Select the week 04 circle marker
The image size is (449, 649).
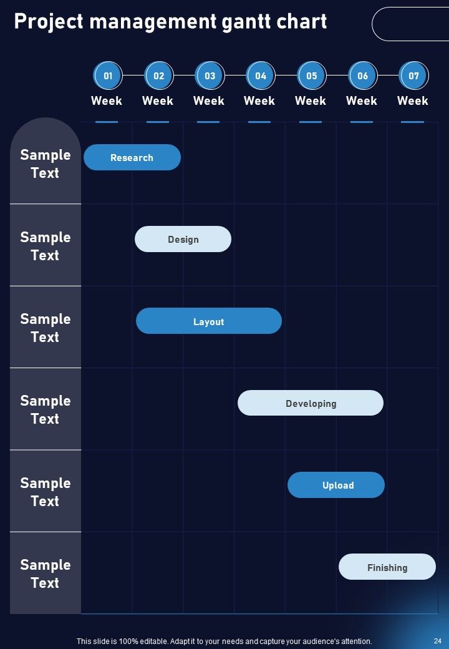(x=261, y=76)
